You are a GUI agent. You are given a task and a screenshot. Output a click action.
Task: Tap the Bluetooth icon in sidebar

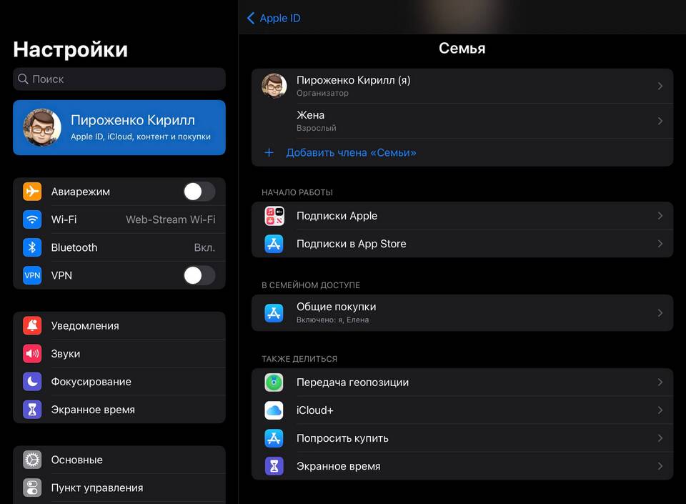coord(32,247)
